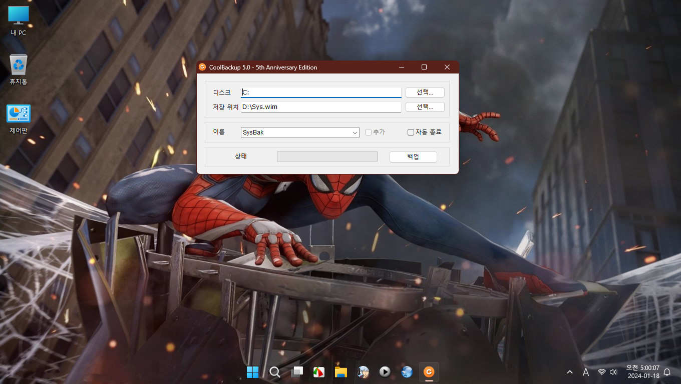This screenshot has width=681, height=384.
Task: Open Task View on the taskbar
Action: (297, 372)
